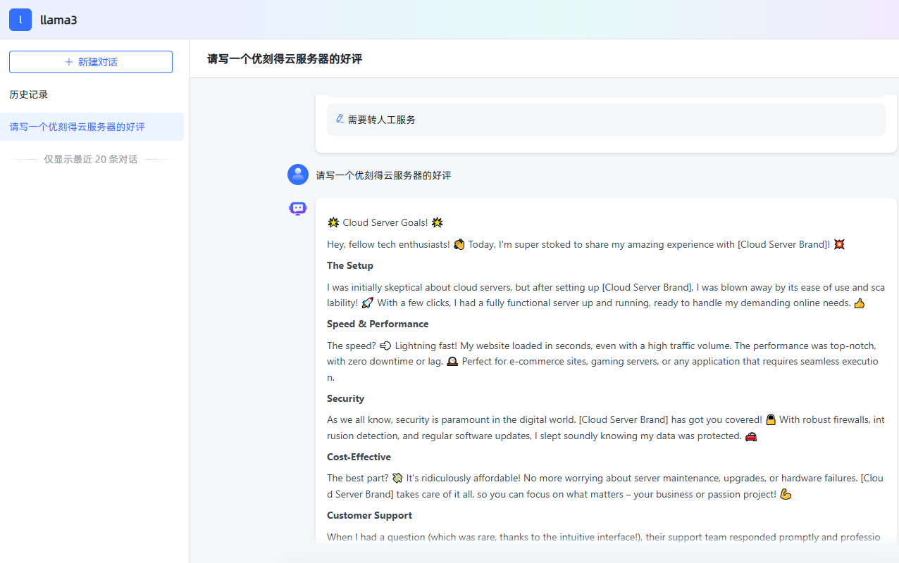Click the 仅显示最近 20 条对话 divider text

tap(92, 159)
